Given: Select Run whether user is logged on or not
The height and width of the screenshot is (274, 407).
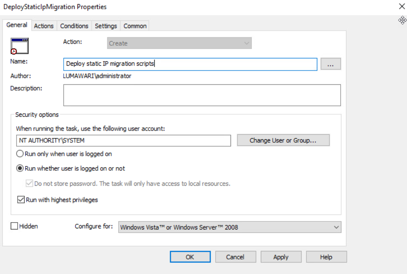Looking at the screenshot, I should 20,168.
